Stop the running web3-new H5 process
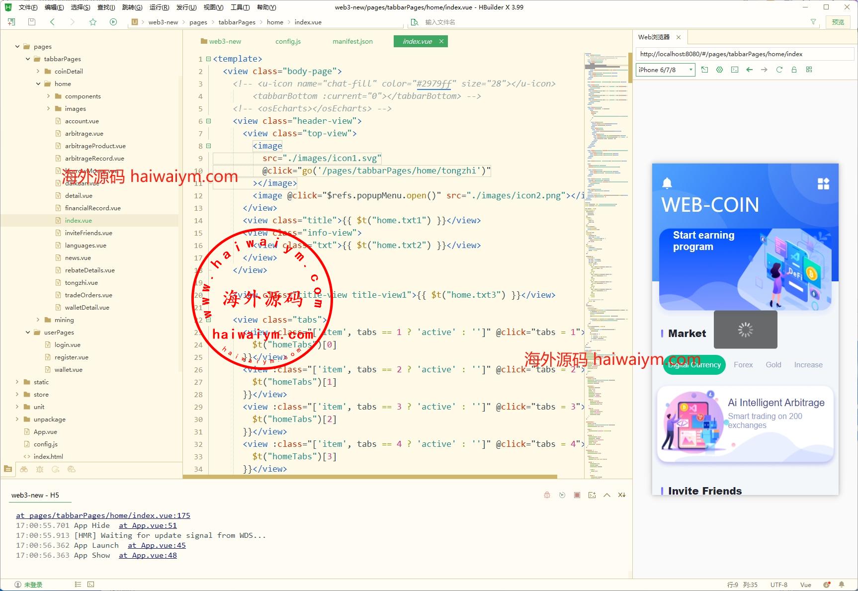 point(577,495)
